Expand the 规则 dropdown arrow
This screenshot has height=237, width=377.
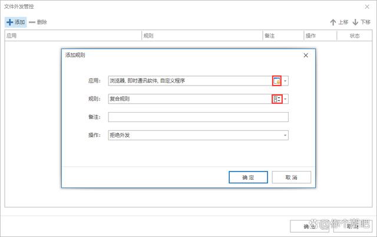click(285, 99)
